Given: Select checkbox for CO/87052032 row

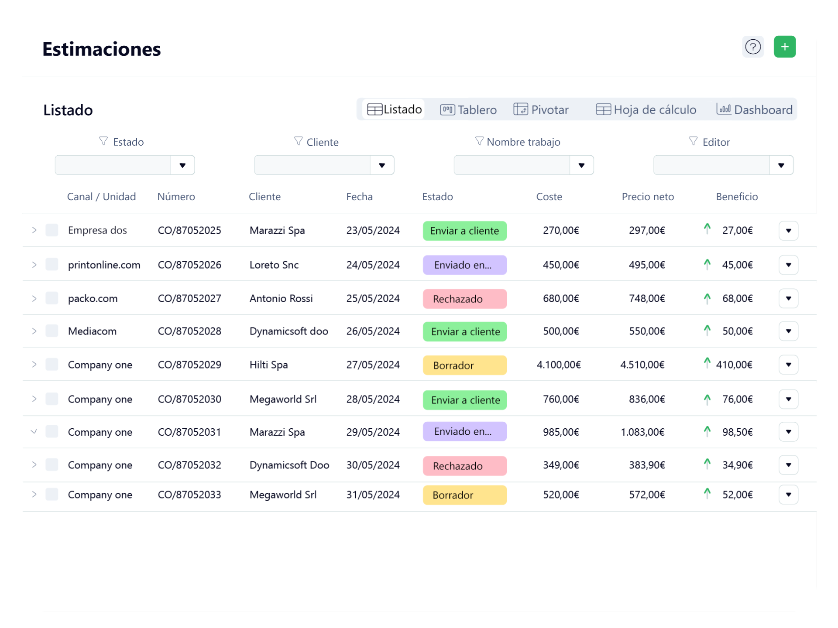Looking at the screenshot, I should [x=52, y=465].
